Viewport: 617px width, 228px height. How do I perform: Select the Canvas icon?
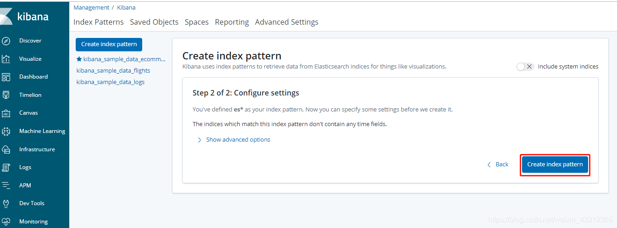(6, 113)
